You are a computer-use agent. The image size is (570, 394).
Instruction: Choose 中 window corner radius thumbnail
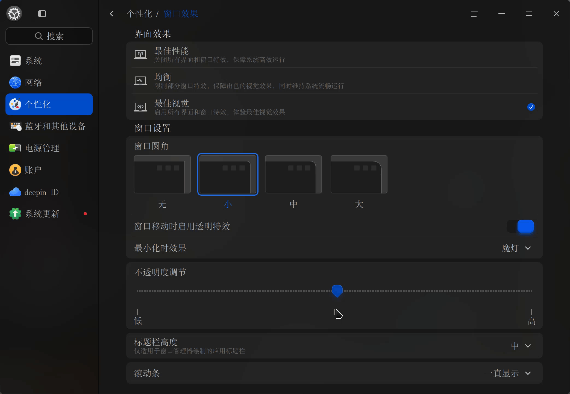click(293, 174)
